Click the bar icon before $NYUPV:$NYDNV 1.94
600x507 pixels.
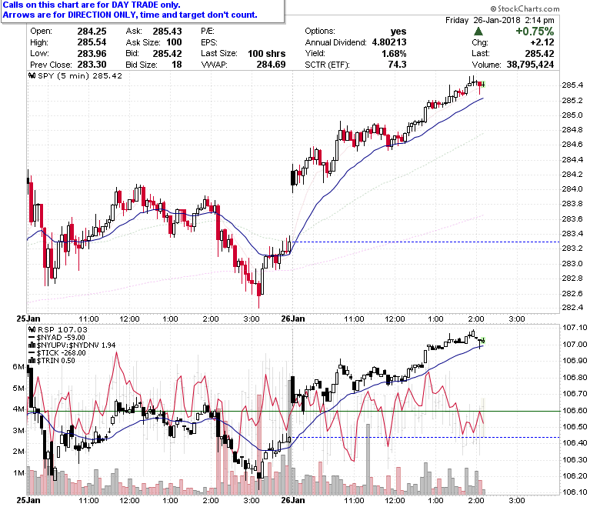pyautogui.click(x=32, y=345)
